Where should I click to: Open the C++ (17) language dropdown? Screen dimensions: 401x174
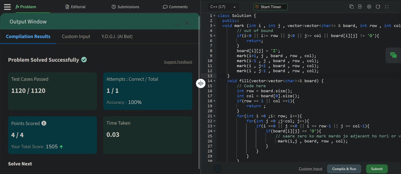coord(223,7)
